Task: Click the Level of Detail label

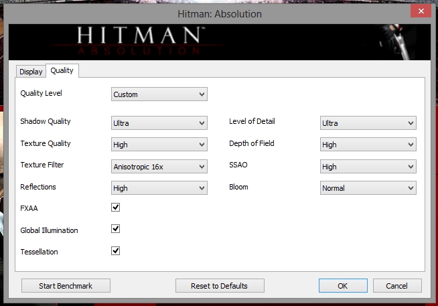Action: pos(252,121)
